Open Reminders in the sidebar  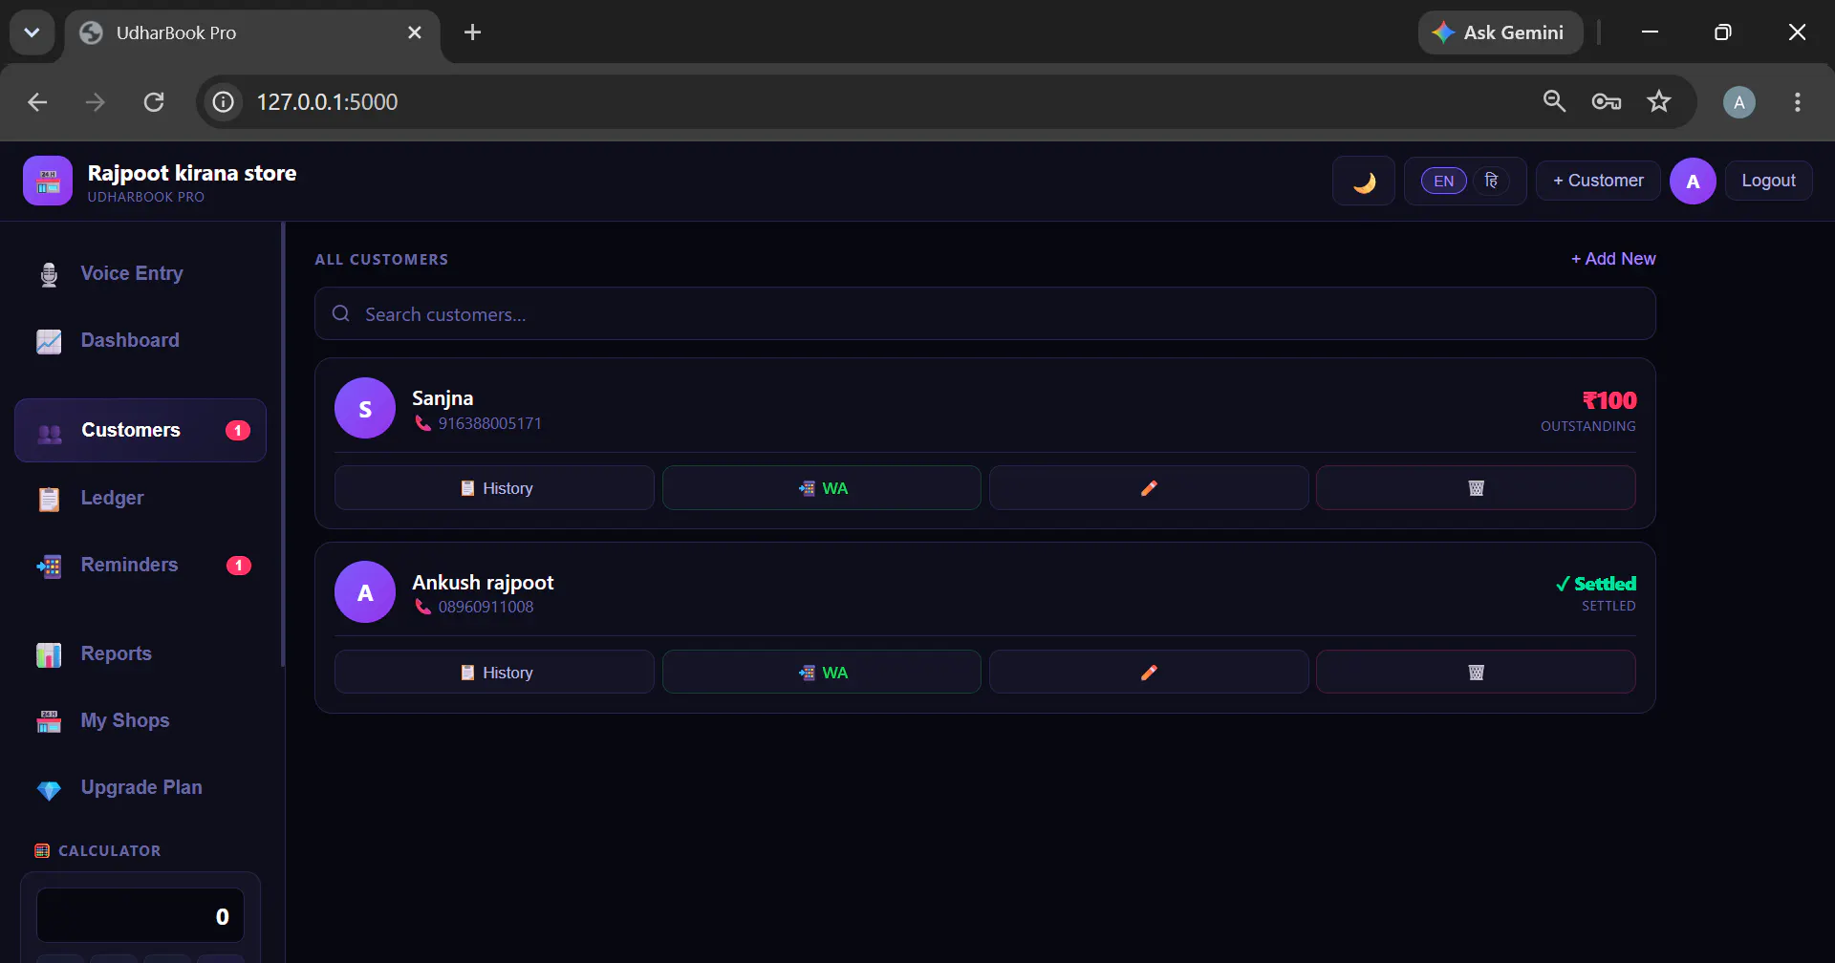[140, 565]
